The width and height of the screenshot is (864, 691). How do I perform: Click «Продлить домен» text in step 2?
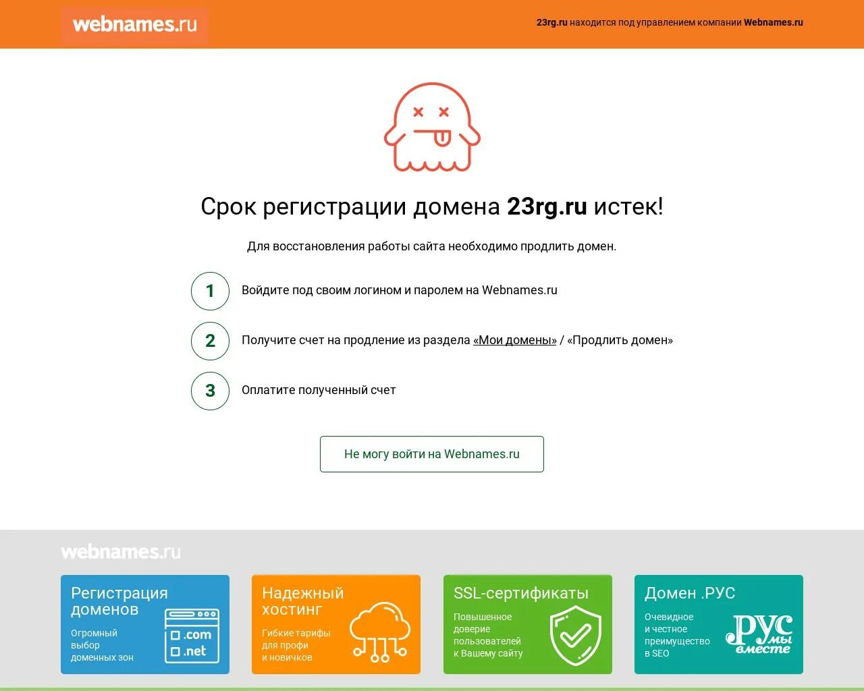(x=620, y=340)
